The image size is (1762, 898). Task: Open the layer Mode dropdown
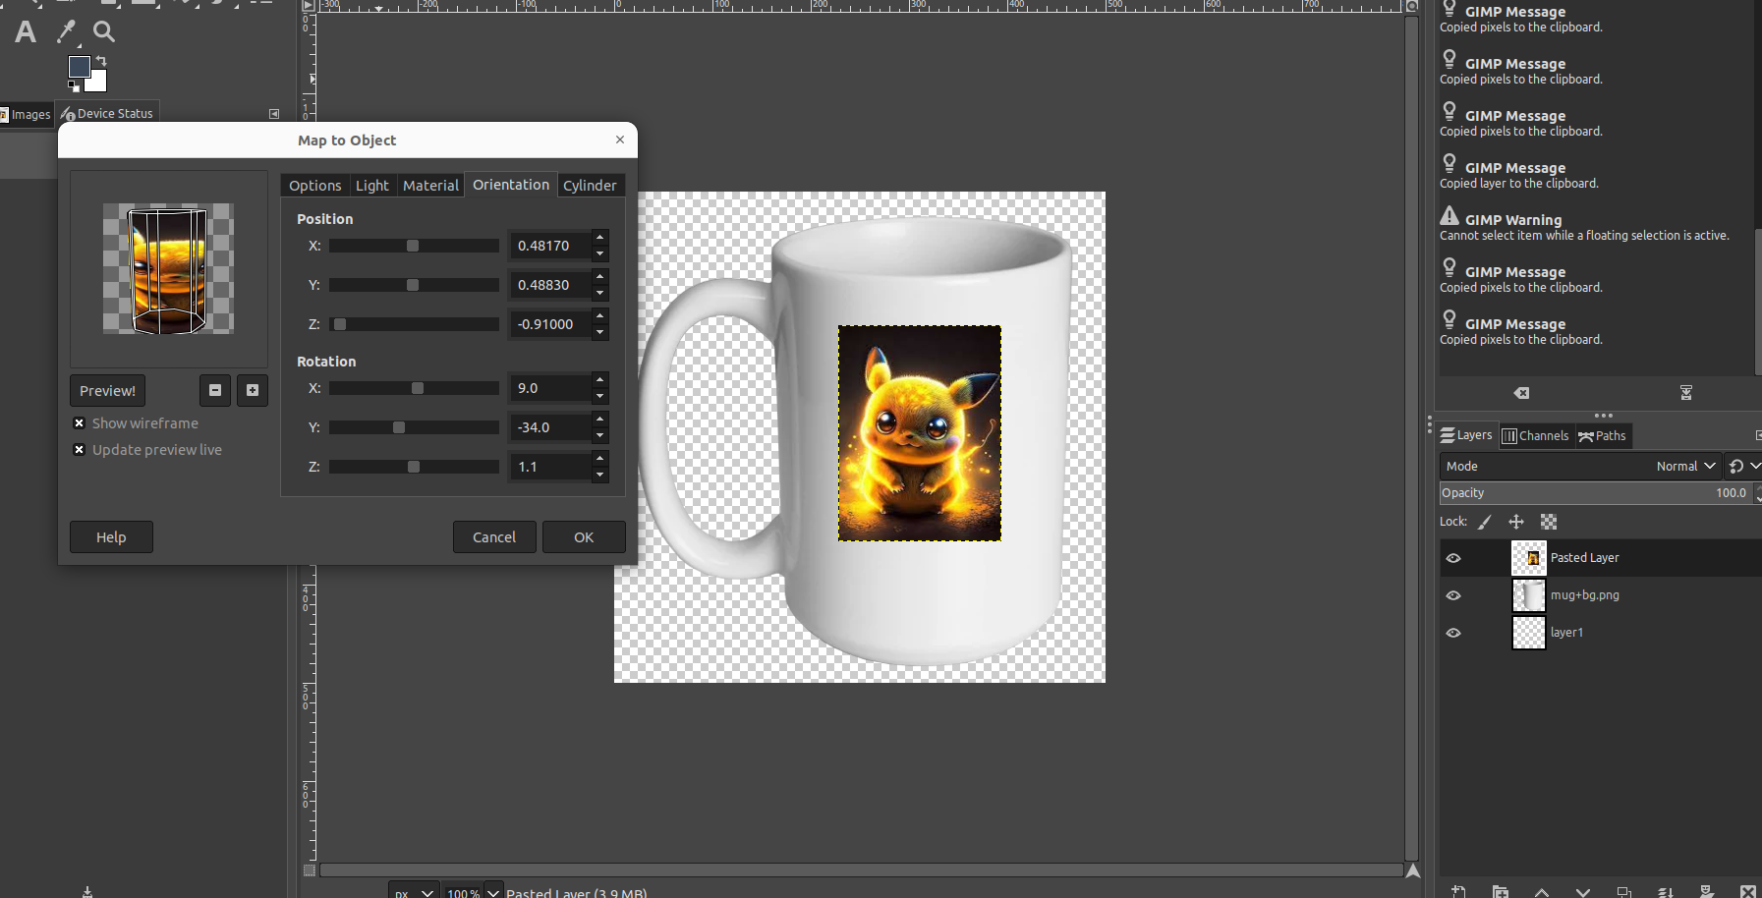[x=1580, y=466]
